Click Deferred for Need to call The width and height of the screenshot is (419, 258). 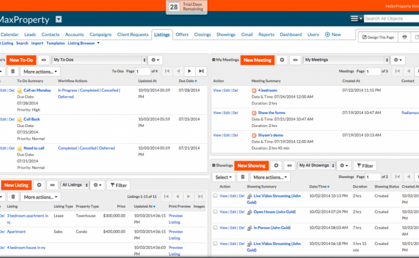pyautogui.click(x=107, y=148)
